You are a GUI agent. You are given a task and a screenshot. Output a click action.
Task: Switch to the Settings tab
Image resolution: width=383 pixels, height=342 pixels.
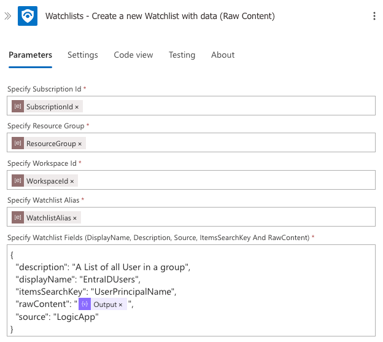[83, 55]
